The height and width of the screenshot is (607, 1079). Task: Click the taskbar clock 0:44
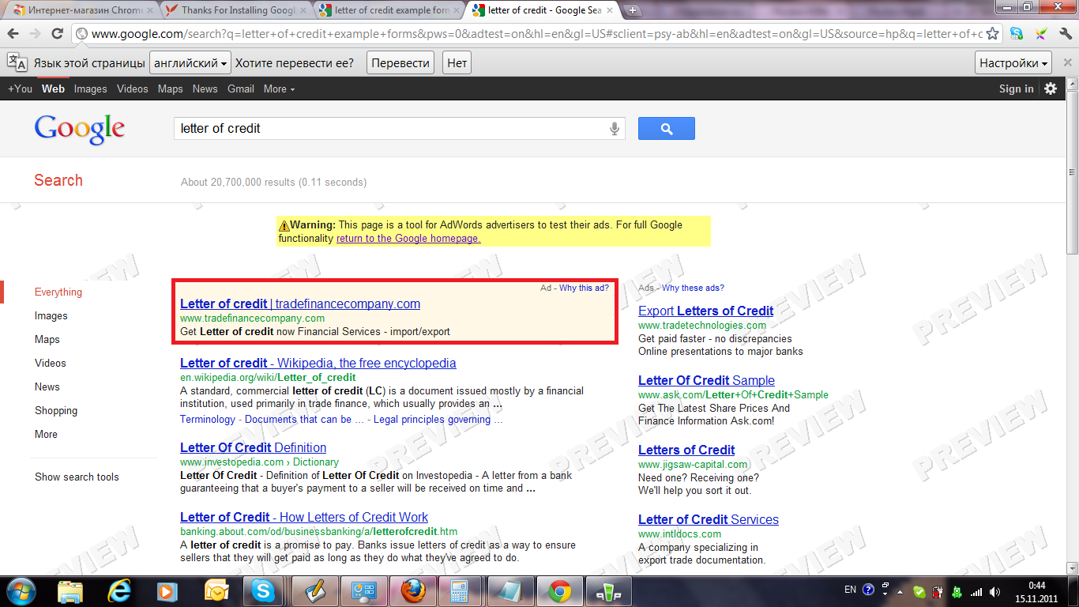tap(1036, 586)
